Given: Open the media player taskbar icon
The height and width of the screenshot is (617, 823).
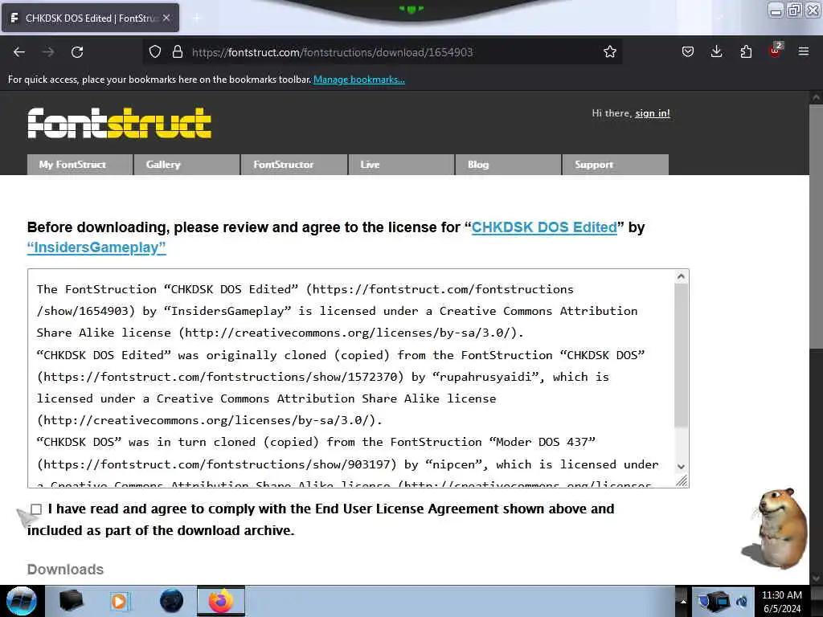Looking at the screenshot, I should tap(119, 601).
